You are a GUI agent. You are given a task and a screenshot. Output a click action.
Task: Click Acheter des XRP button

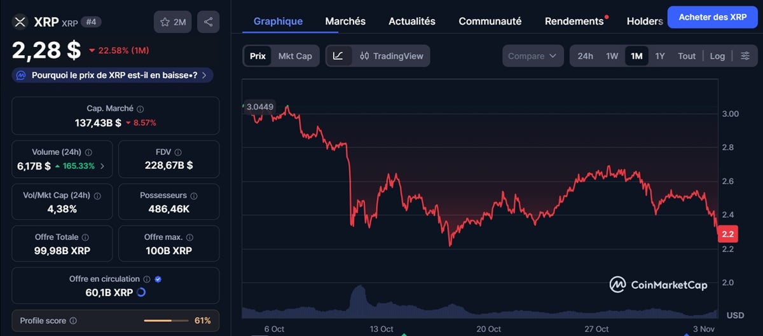[712, 17]
